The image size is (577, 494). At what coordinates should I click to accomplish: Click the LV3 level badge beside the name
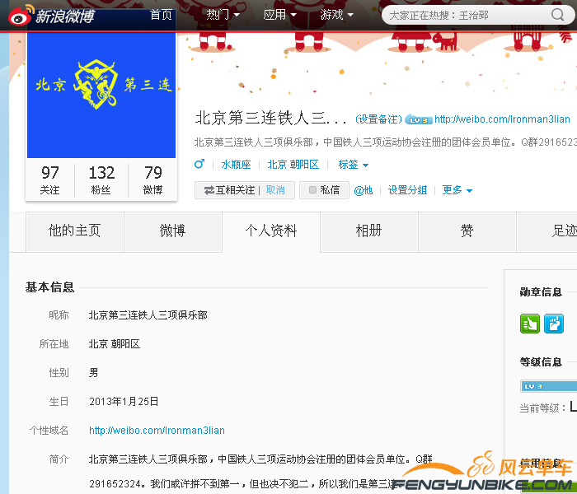click(x=418, y=119)
